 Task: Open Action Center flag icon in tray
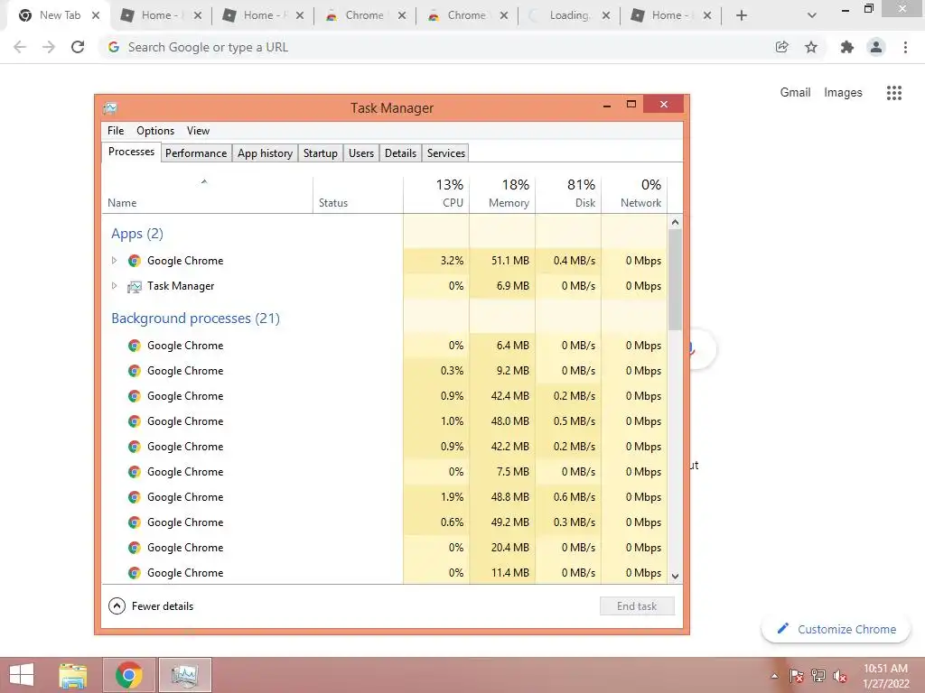797,676
